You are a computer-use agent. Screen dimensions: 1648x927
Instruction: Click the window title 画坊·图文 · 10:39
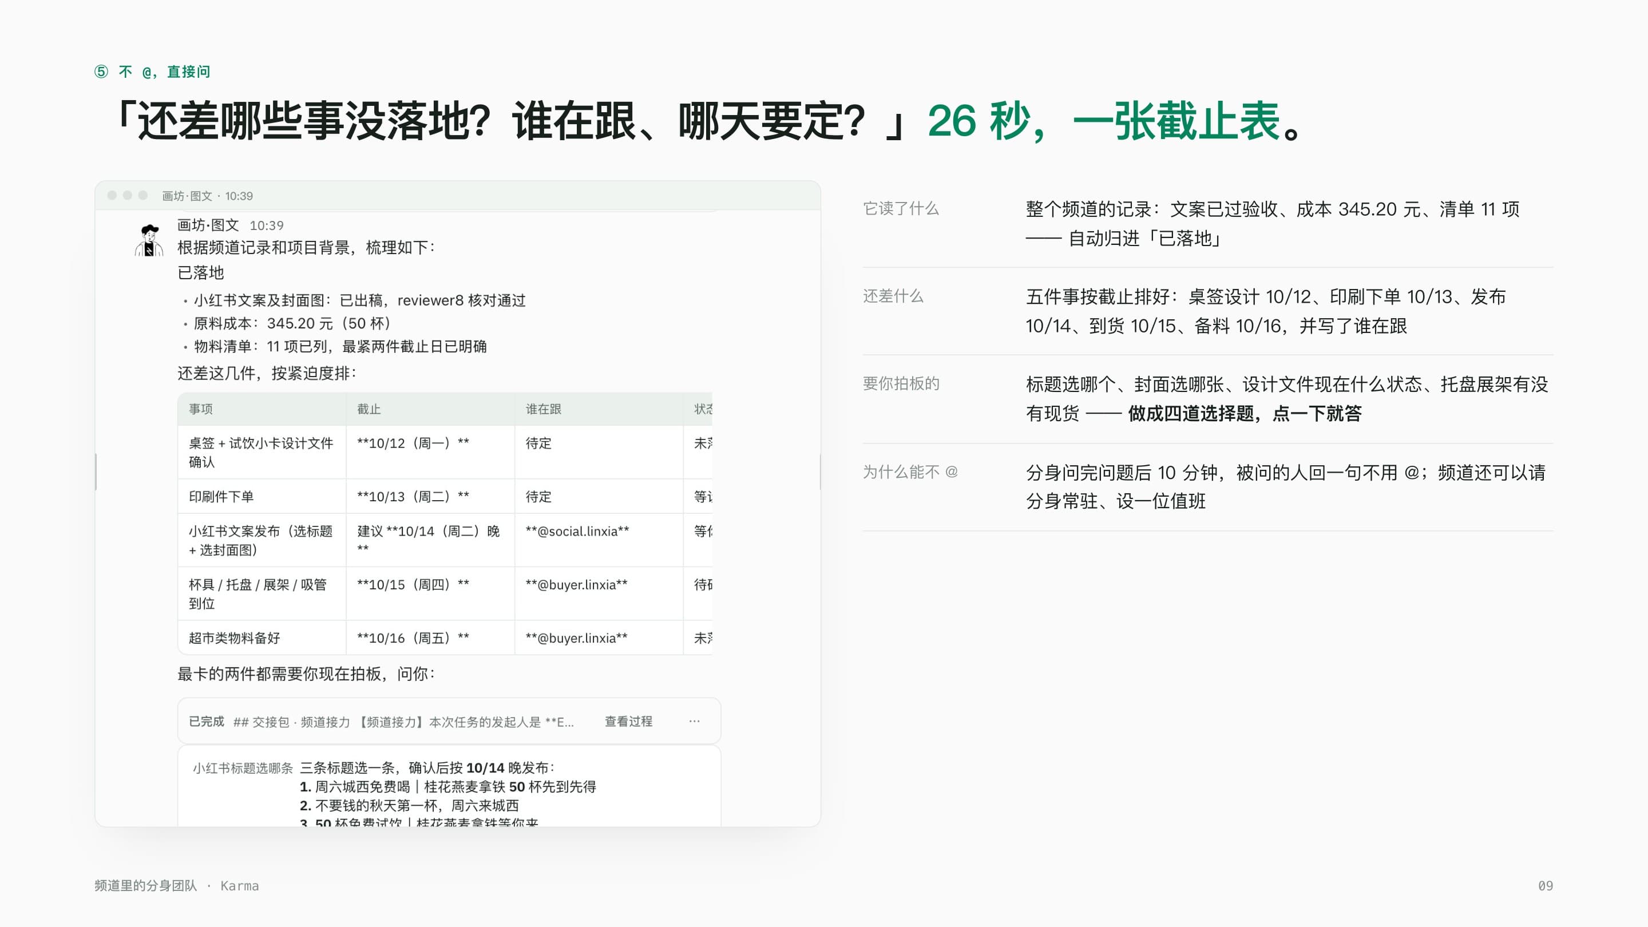click(207, 196)
